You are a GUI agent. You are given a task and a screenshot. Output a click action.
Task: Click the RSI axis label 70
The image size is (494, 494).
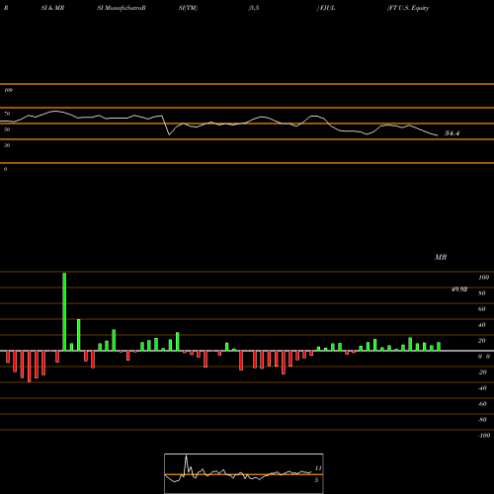7,114
